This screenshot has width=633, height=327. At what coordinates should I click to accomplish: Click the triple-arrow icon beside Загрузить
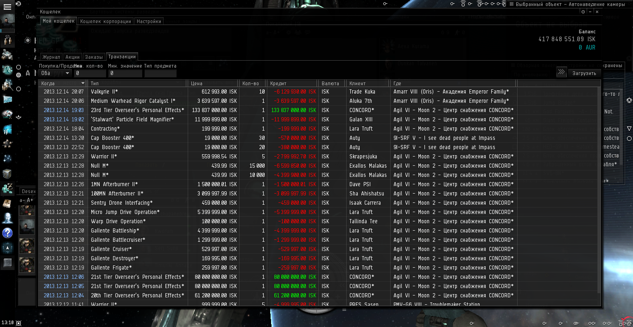click(x=561, y=72)
